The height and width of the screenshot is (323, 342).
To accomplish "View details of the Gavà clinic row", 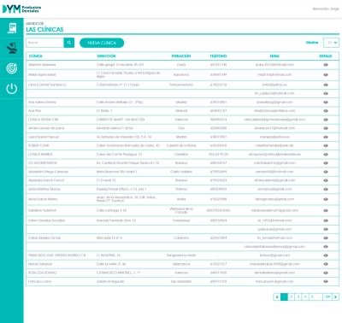I will click(x=326, y=65).
